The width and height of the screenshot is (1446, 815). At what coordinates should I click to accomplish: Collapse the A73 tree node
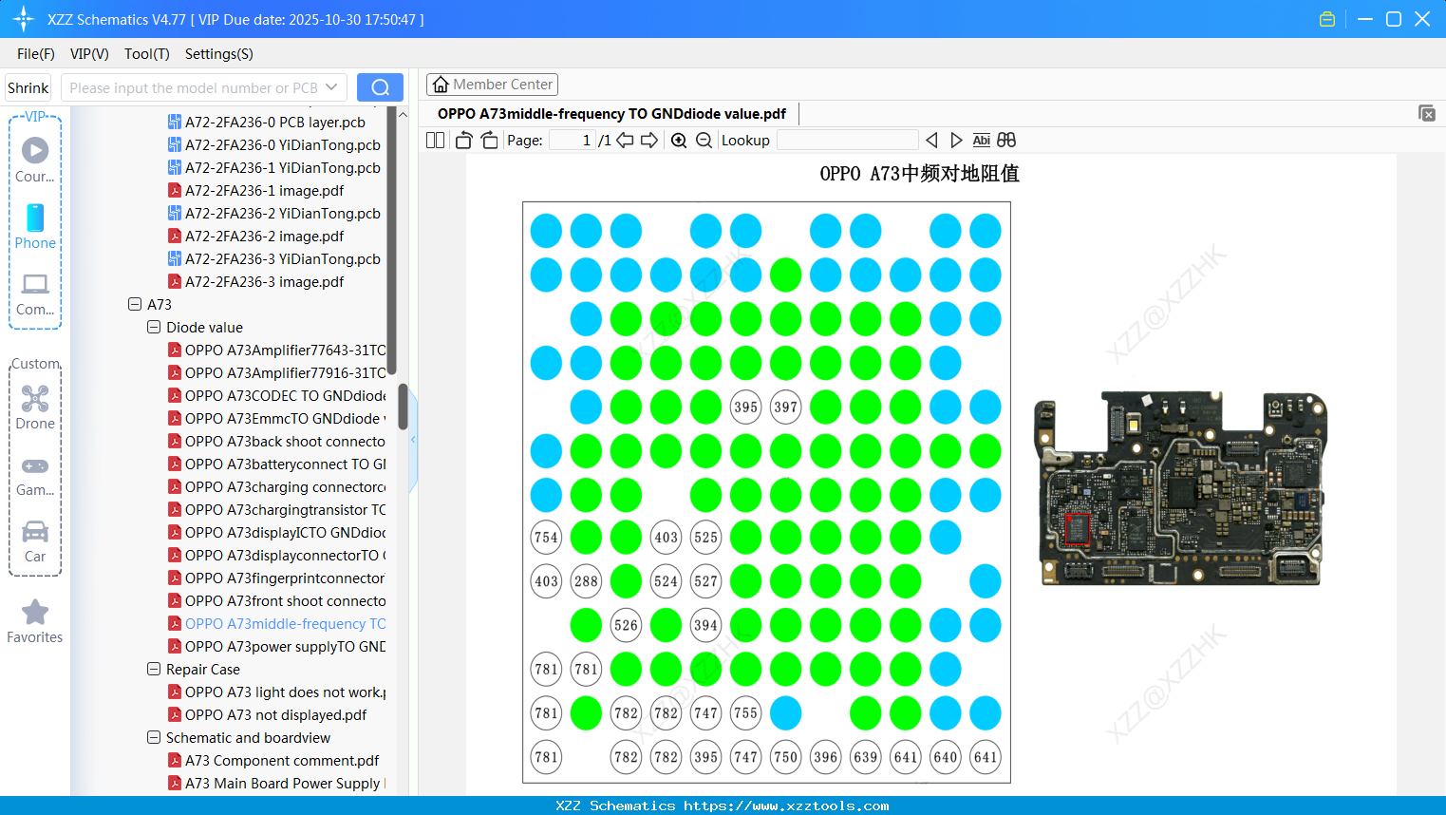[134, 304]
